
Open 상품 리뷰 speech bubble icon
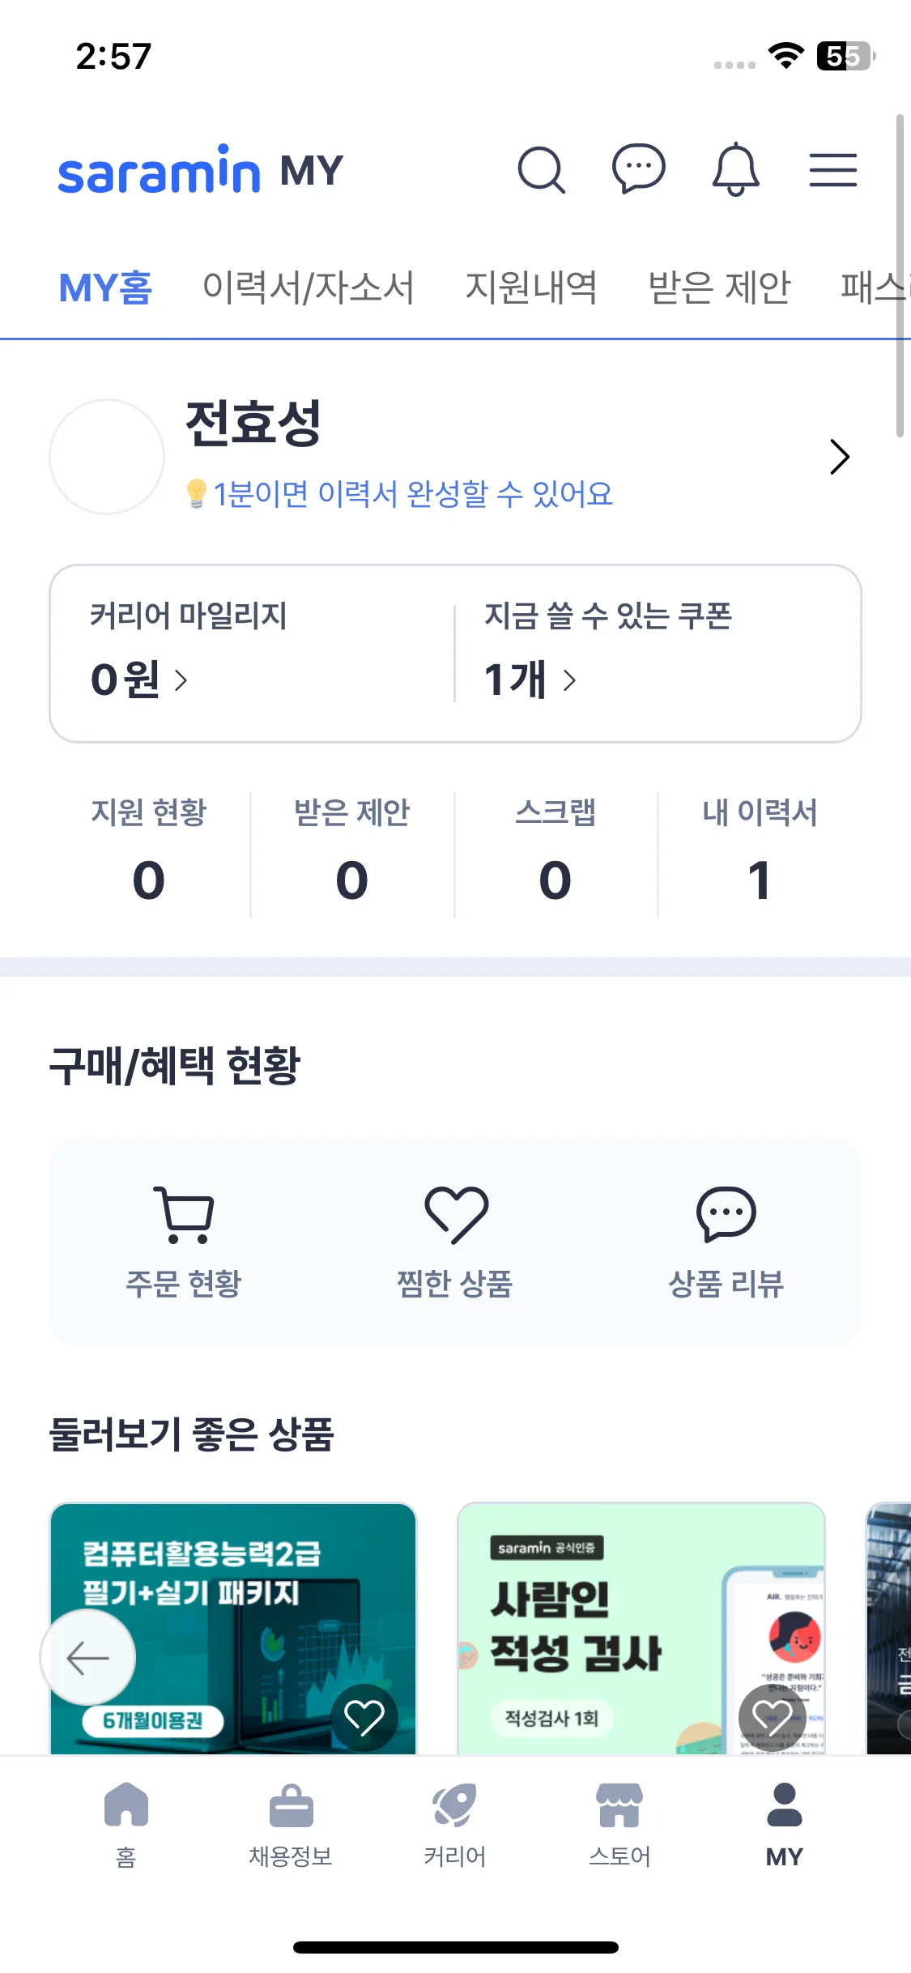pyautogui.click(x=726, y=1215)
